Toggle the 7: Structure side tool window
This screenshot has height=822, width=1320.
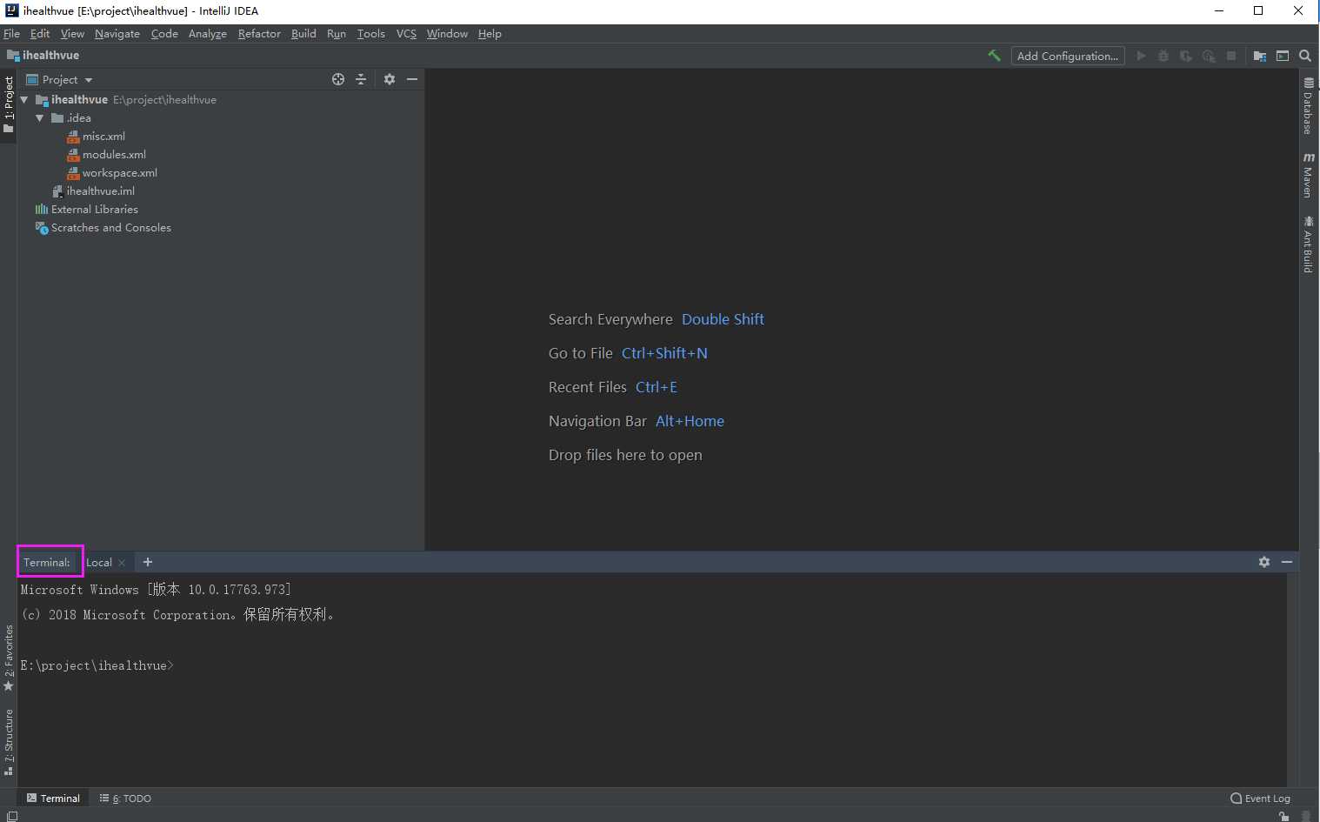[x=9, y=742]
